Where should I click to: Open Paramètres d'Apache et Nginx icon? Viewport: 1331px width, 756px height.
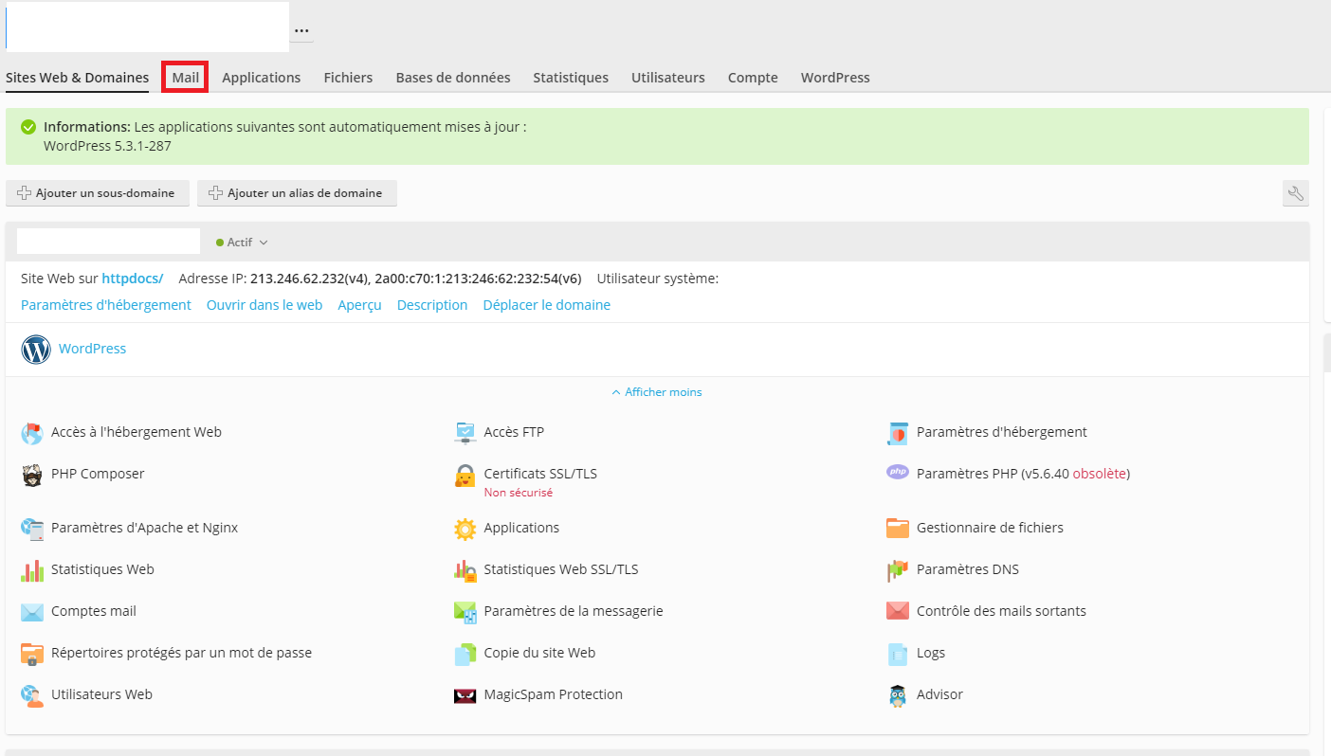tap(32, 530)
